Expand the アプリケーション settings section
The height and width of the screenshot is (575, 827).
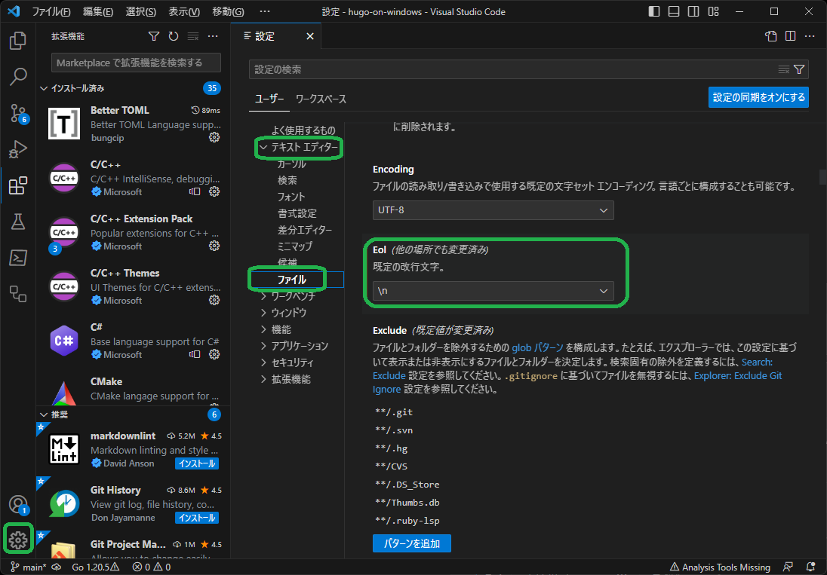(x=263, y=346)
